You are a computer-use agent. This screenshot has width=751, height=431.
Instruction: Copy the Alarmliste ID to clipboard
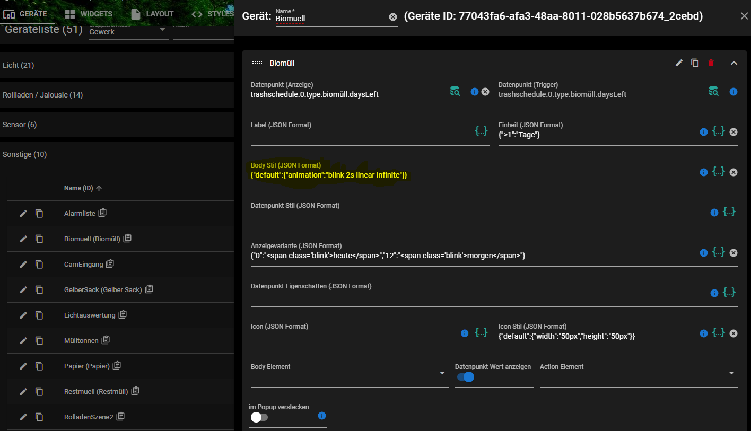103,213
